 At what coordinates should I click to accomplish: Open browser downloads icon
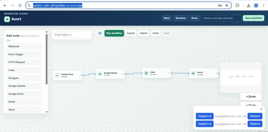click(x=248, y=5)
